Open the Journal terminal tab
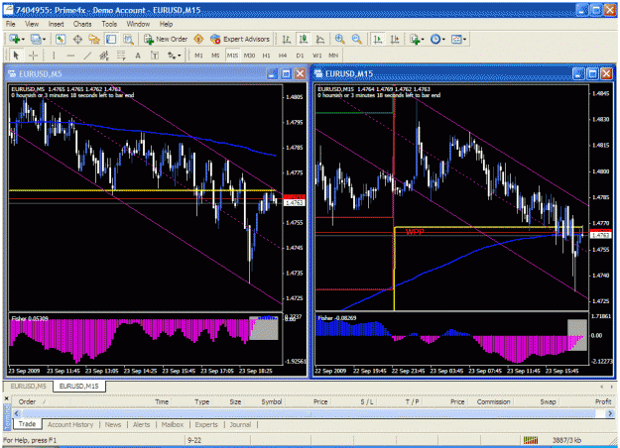 click(x=240, y=424)
